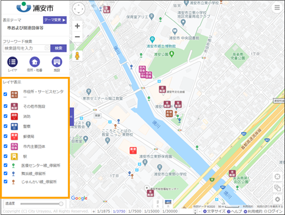Click the blue 検索 search button
Viewport: 285px width, 215px height.
(x=58, y=48)
